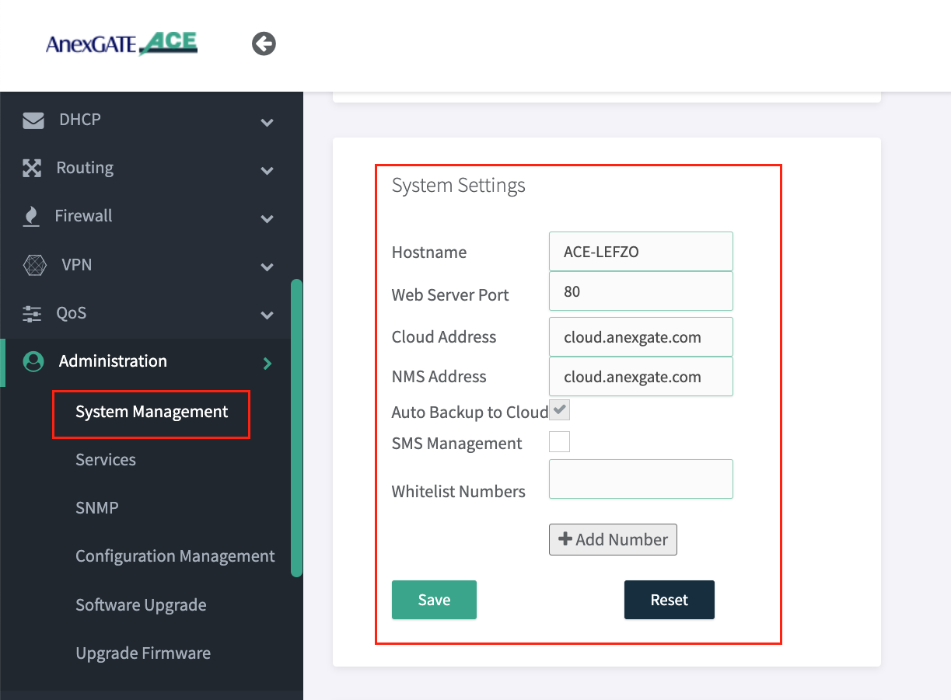Click the back arrow icon in header

[x=264, y=44]
